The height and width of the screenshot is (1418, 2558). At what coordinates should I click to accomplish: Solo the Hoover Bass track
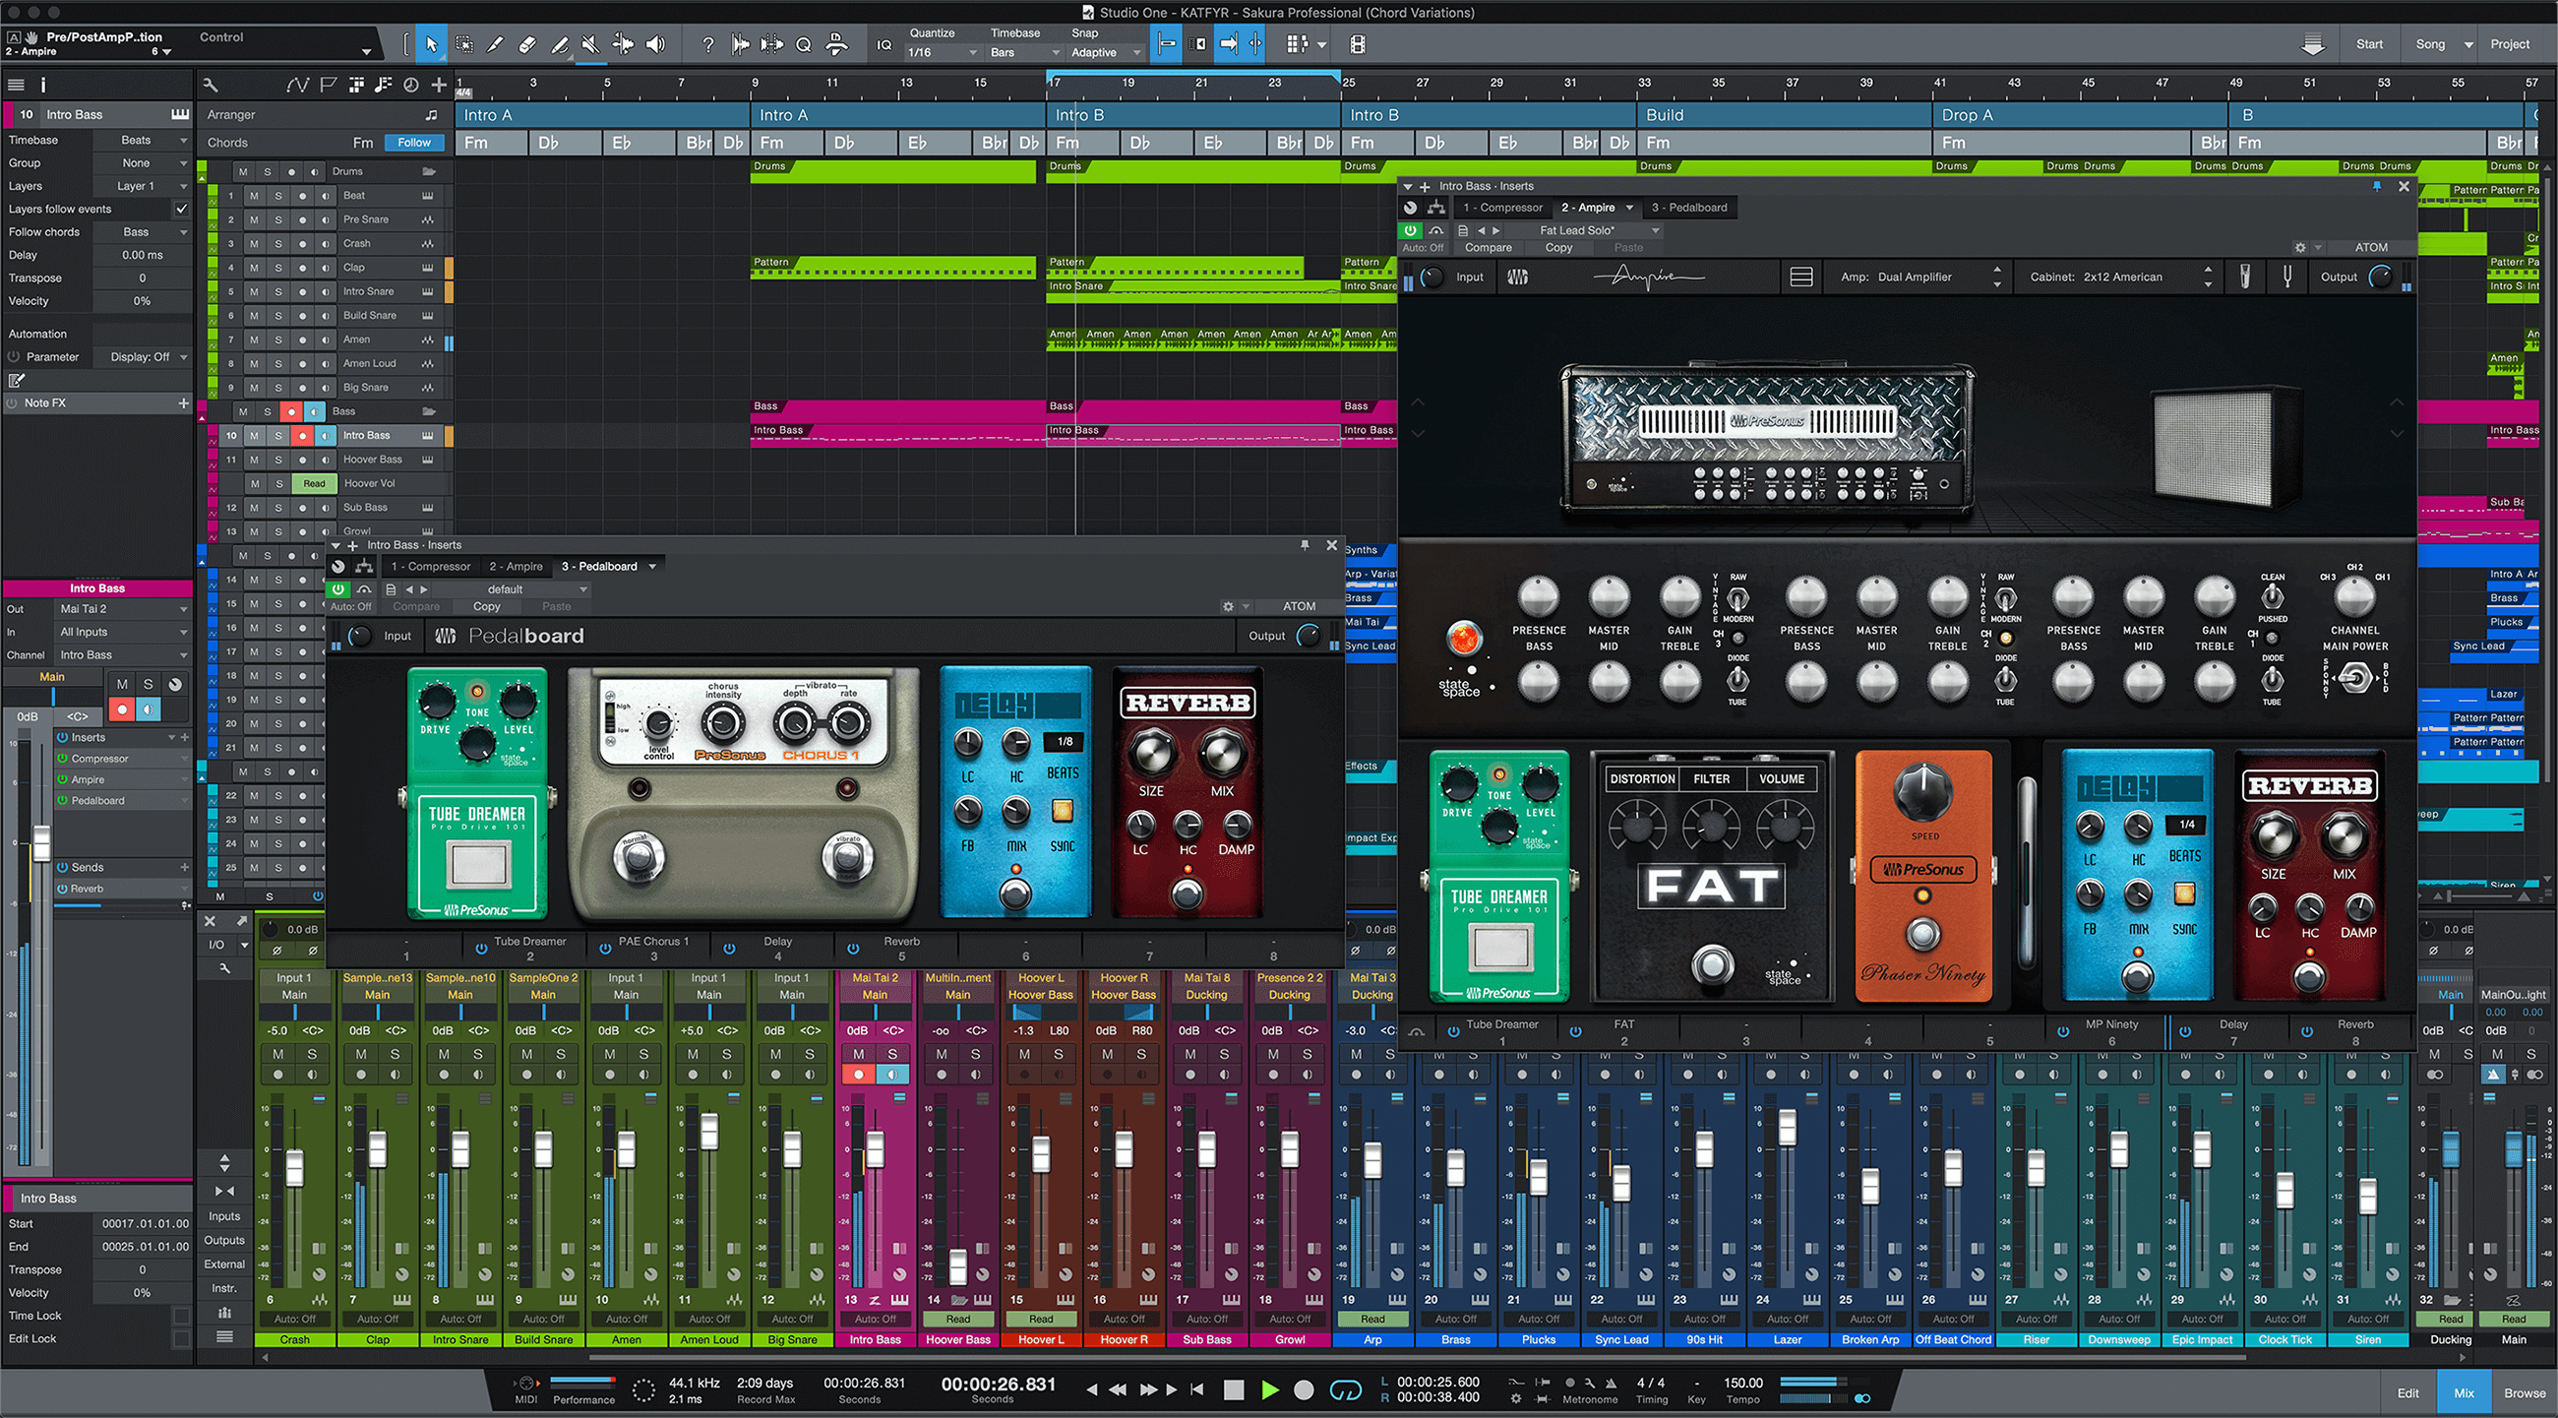(279, 459)
